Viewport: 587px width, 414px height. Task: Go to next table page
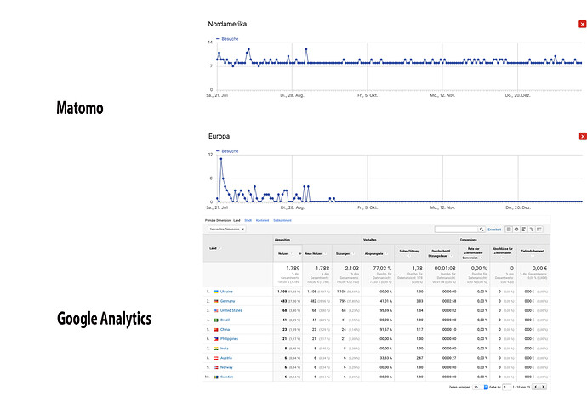(x=544, y=387)
